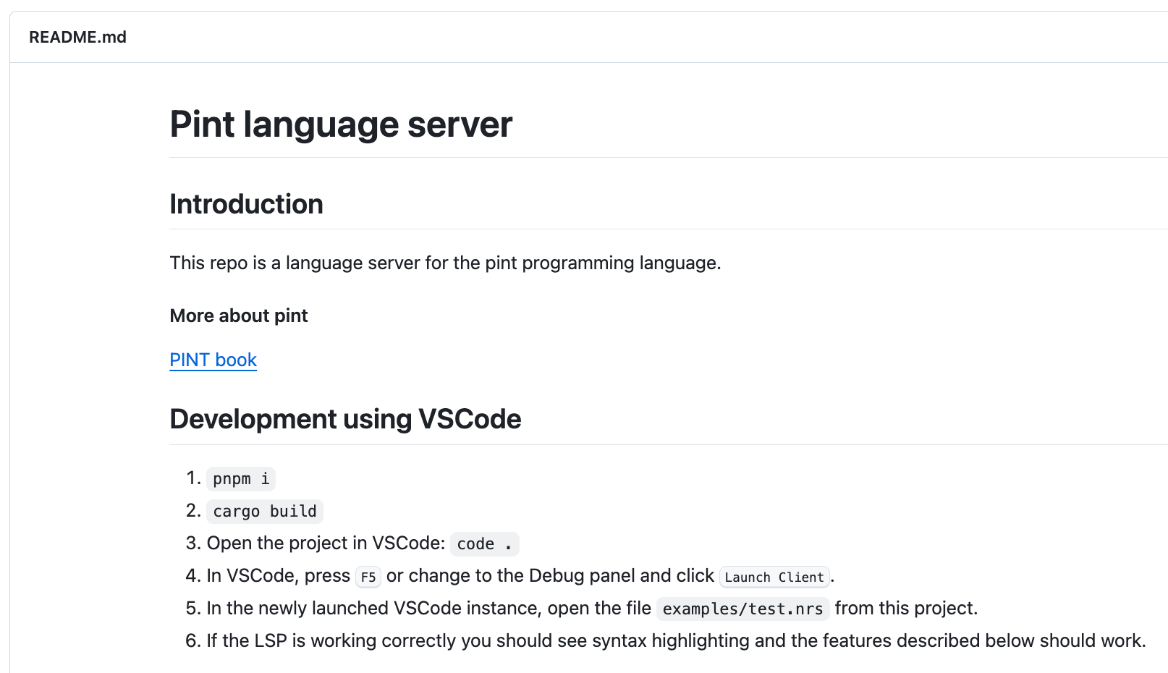Click the Development using VSCode heading

click(345, 419)
